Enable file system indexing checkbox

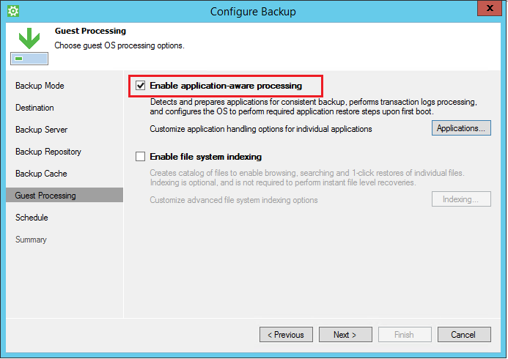click(141, 157)
